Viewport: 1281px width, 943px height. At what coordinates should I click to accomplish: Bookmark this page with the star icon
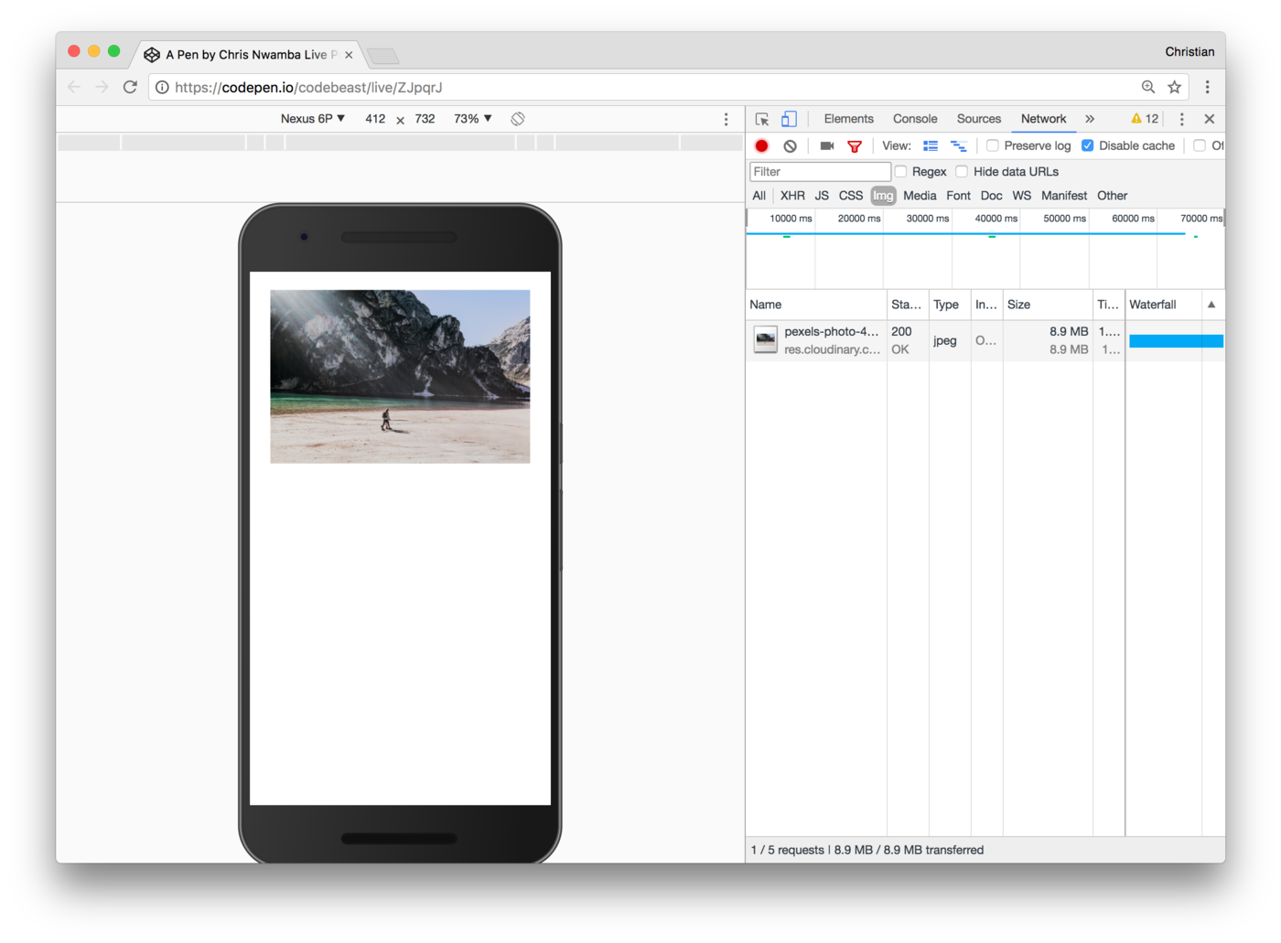(x=1175, y=87)
